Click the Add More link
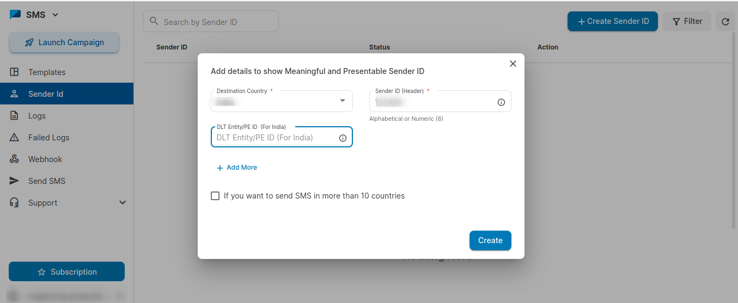This screenshot has width=738, height=303. click(237, 168)
